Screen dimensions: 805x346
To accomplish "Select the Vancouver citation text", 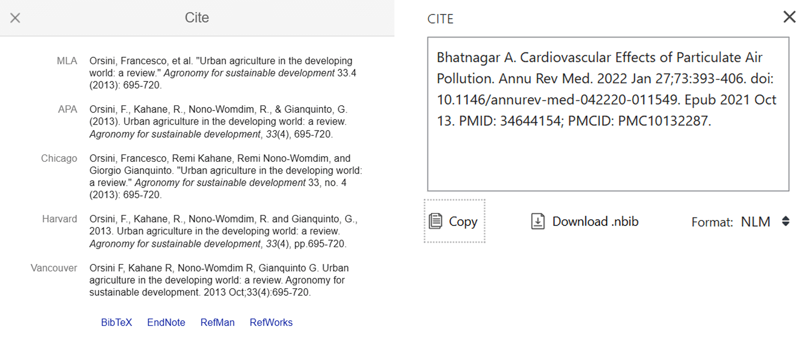I will [219, 280].
